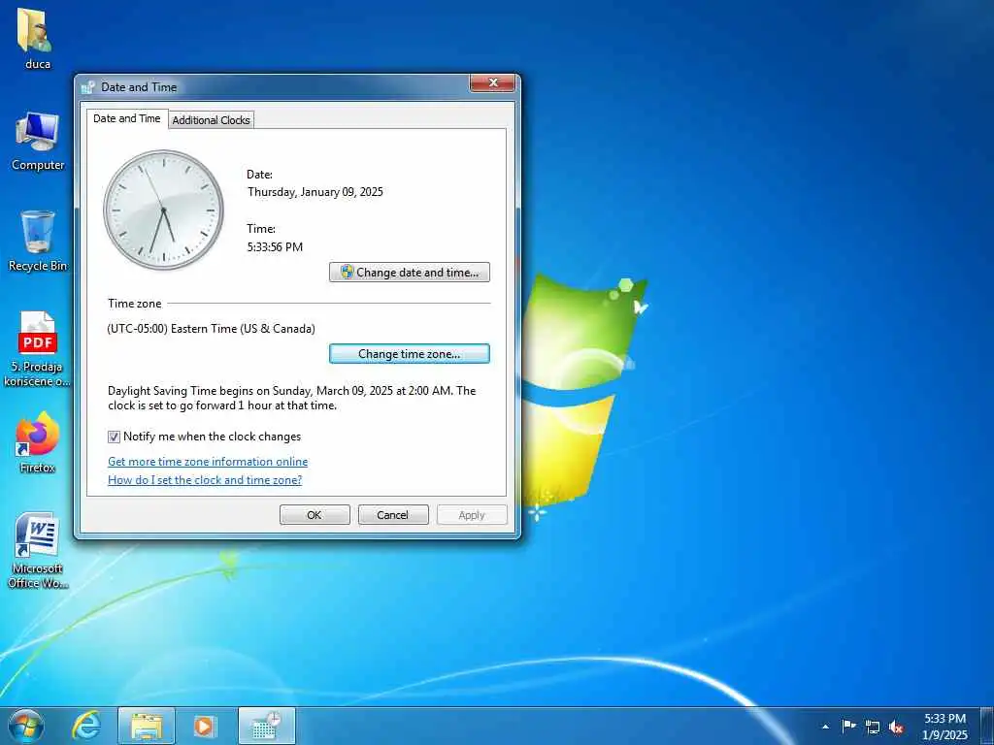Click the analog clock face
994x745 pixels.
pyautogui.click(x=163, y=210)
